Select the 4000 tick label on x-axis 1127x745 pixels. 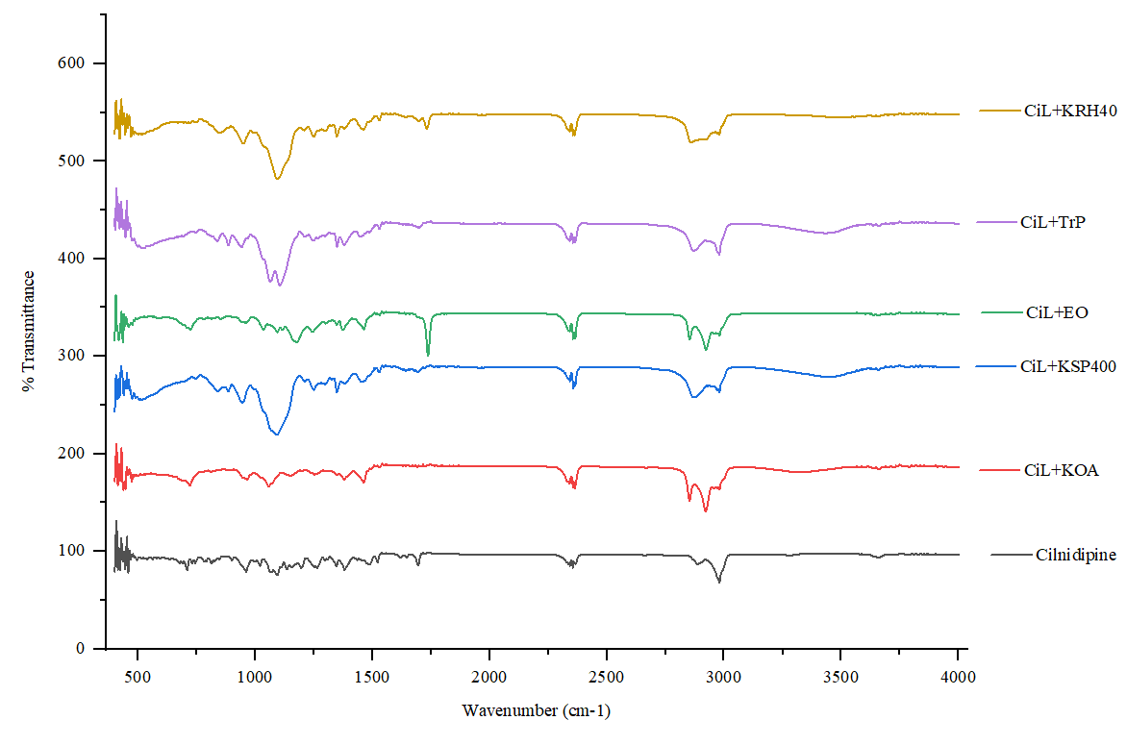pyautogui.click(x=958, y=679)
